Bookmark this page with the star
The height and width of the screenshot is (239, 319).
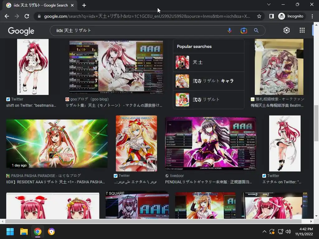pyautogui.click(x=259, y=16)
